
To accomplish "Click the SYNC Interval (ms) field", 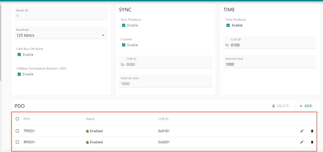I will (x=165, y=81).
